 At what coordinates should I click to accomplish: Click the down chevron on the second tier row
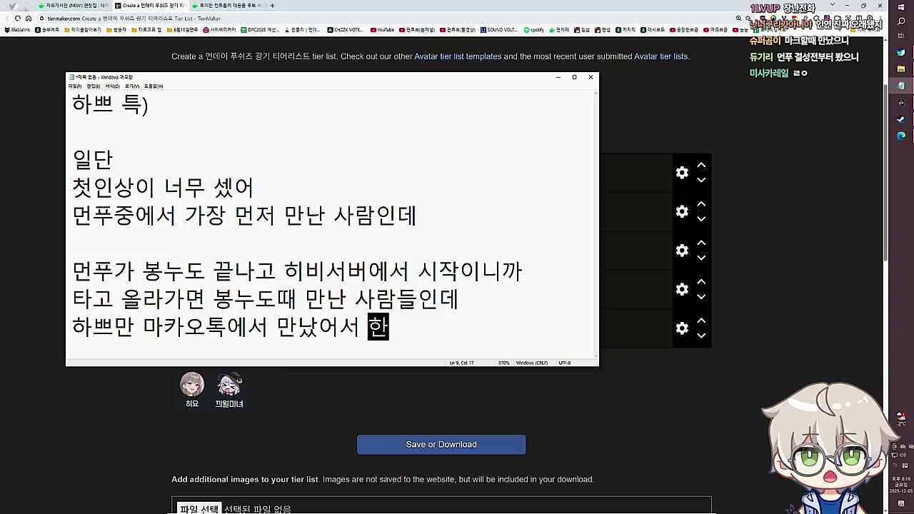click(701, 218)
